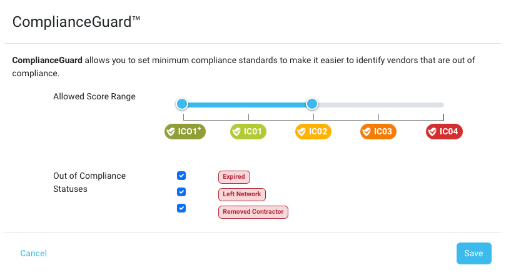Select the Expired status tag

click(x=234, y=177)
